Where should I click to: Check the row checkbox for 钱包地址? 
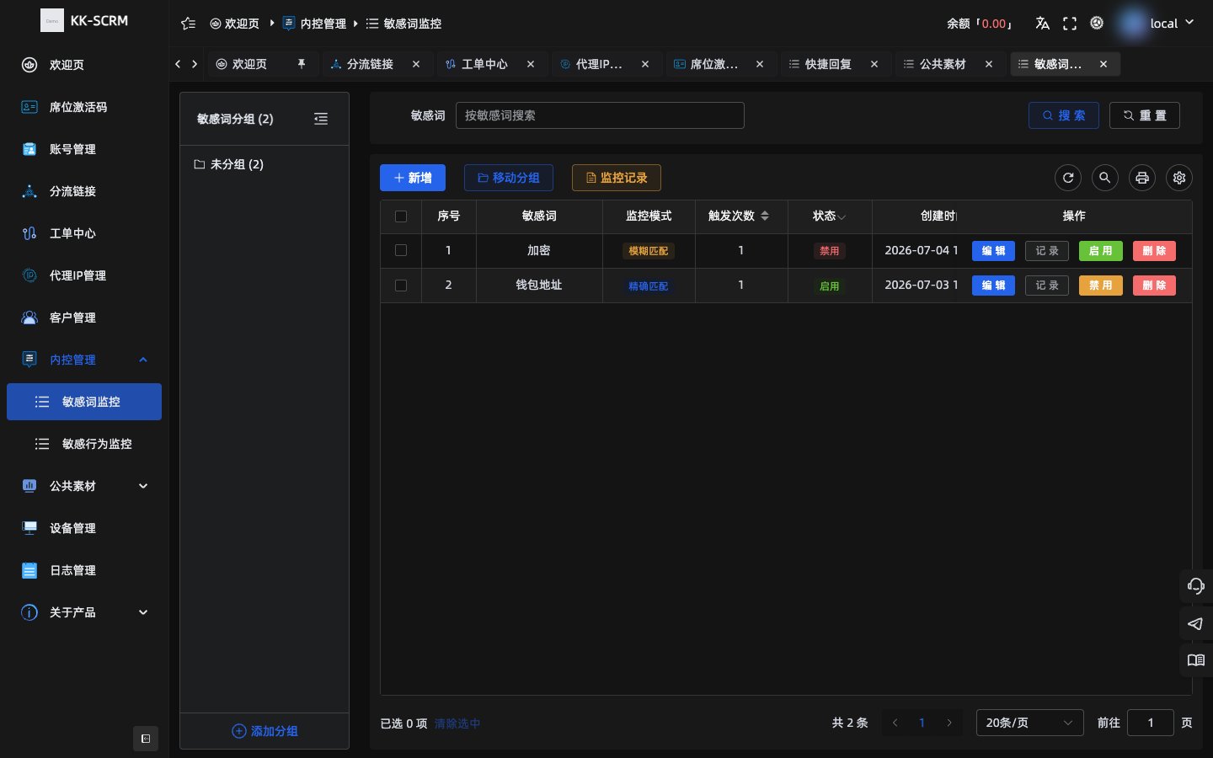(x=401, y=286)
